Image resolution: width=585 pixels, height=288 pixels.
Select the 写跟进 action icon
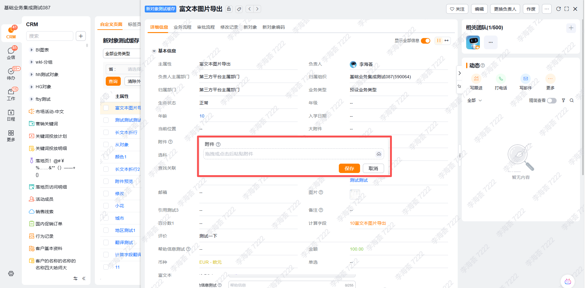(x=476, y=79)
